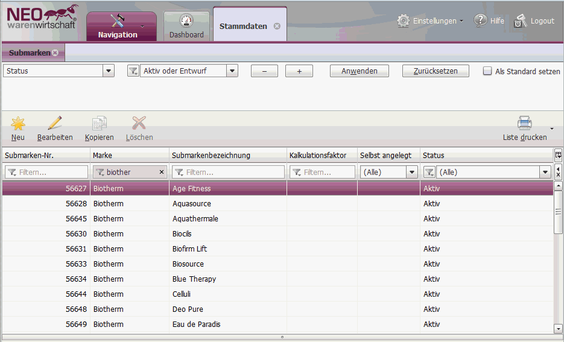Reset filters with Zurücksetzen button
The height and width of the screenshot is (342, 564).
[x=436, y=71]
